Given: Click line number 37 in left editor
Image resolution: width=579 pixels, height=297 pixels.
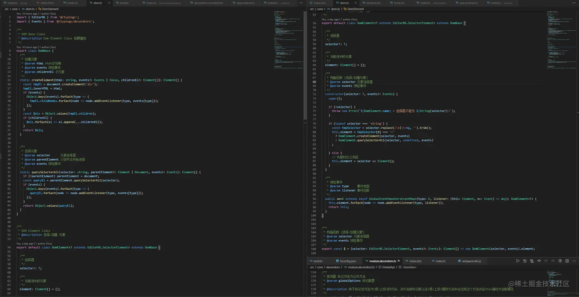Looking at the screenshot, I should [9, 172].
